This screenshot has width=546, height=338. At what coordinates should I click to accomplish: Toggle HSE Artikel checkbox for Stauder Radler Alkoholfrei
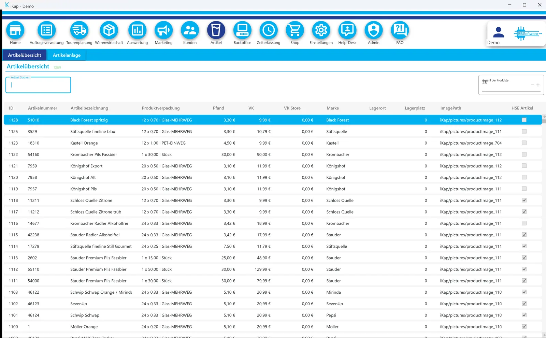[524, 235]
